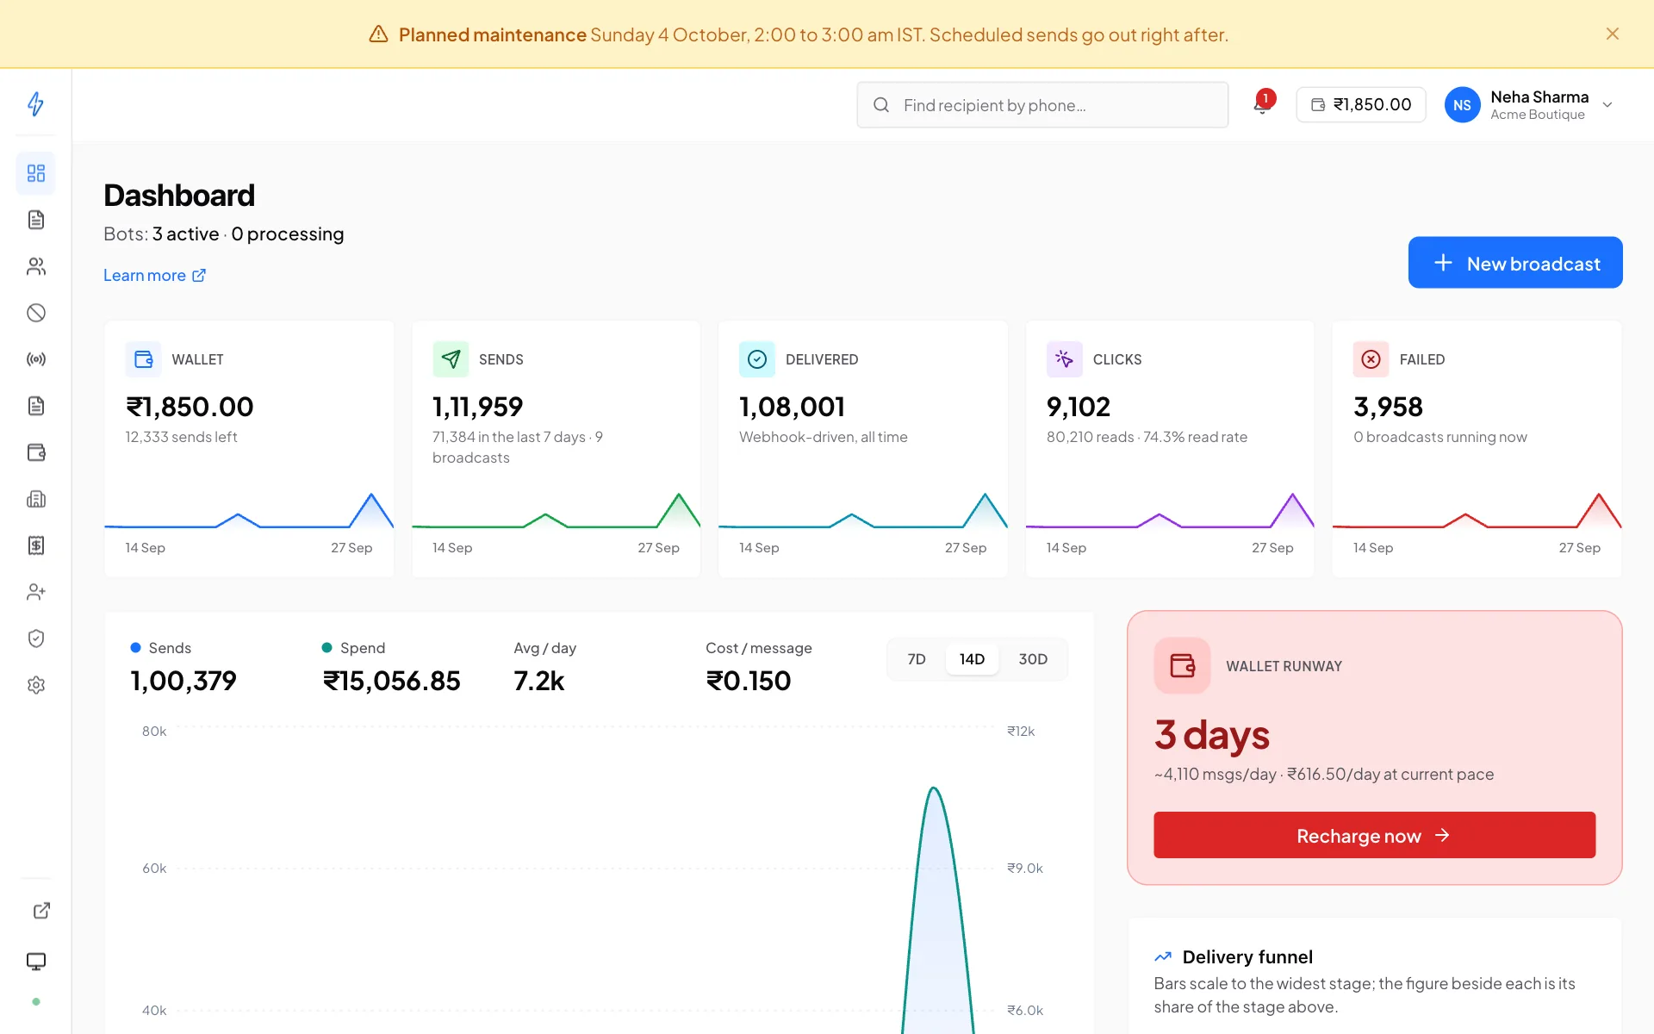Image resolution: width=1654 pixels, height=1034 pixels.
Task: Click the ₹1,850.00 balance button in header
Action: [x=1361, y=104]
